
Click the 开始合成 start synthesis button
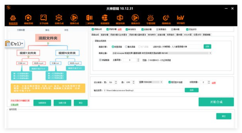(x=216, y=102)
